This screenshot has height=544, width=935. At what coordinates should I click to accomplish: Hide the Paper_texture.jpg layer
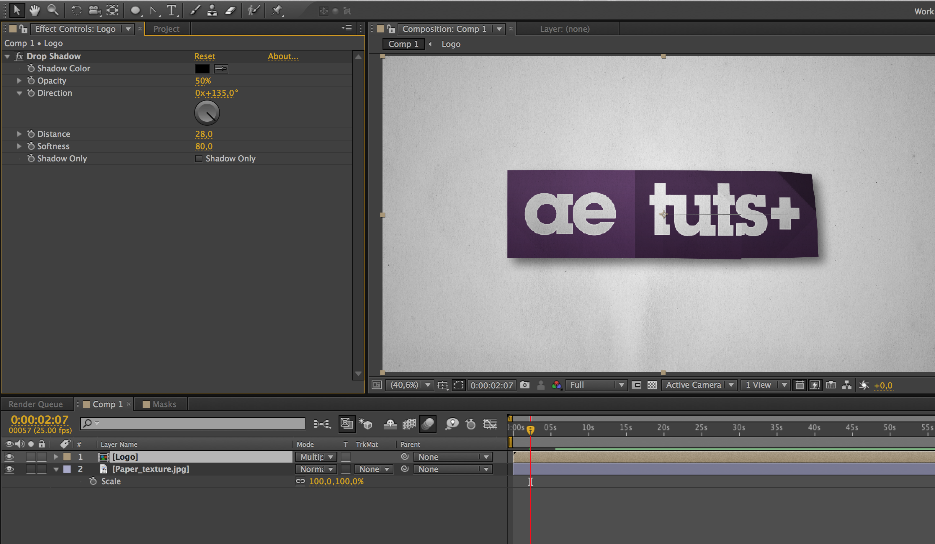(x=9, y=469)
